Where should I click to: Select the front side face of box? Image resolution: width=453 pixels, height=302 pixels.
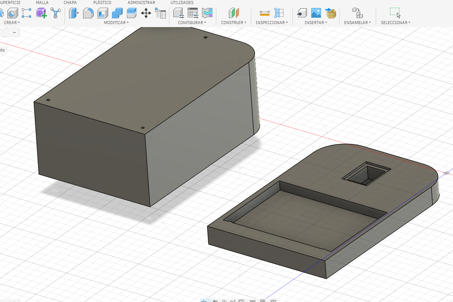(x=92, y=154)
